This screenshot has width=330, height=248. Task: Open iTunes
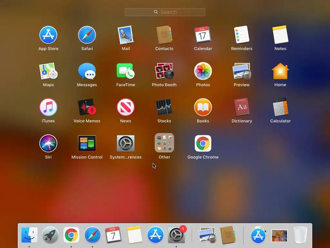48,107
